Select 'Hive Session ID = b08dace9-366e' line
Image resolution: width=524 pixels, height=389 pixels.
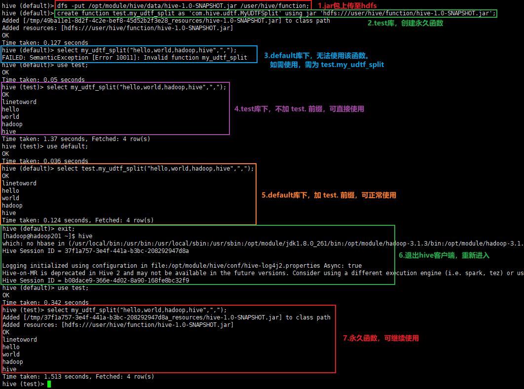(x=96, y=281)
